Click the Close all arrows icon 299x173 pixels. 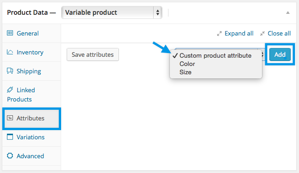262,34
